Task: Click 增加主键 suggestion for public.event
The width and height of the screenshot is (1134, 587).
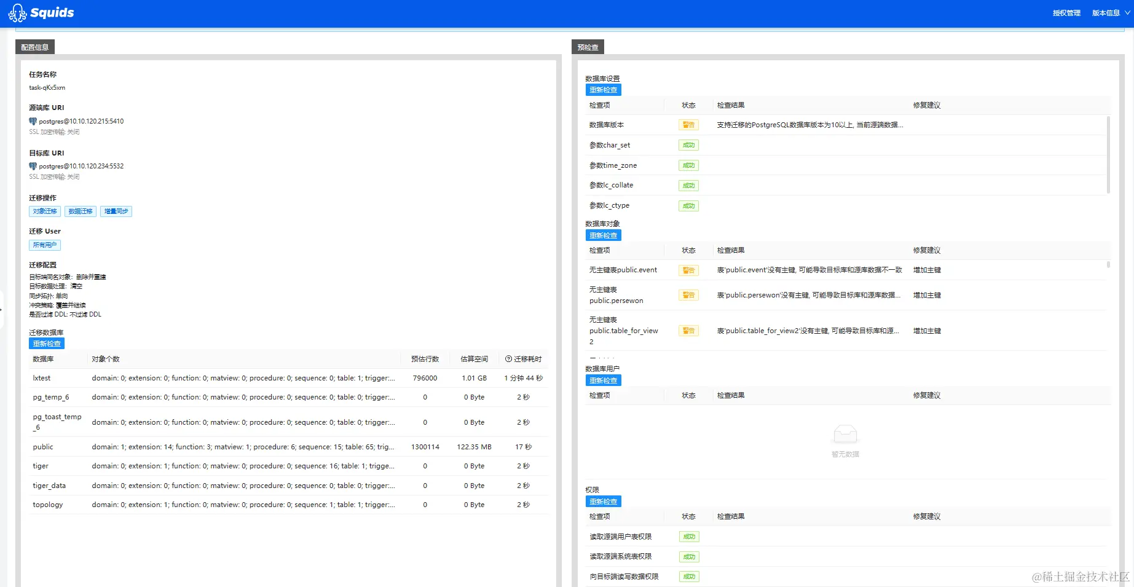Action: (927, 270)
